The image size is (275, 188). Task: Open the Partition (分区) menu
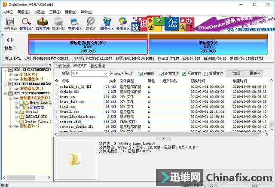click(39, 12)
